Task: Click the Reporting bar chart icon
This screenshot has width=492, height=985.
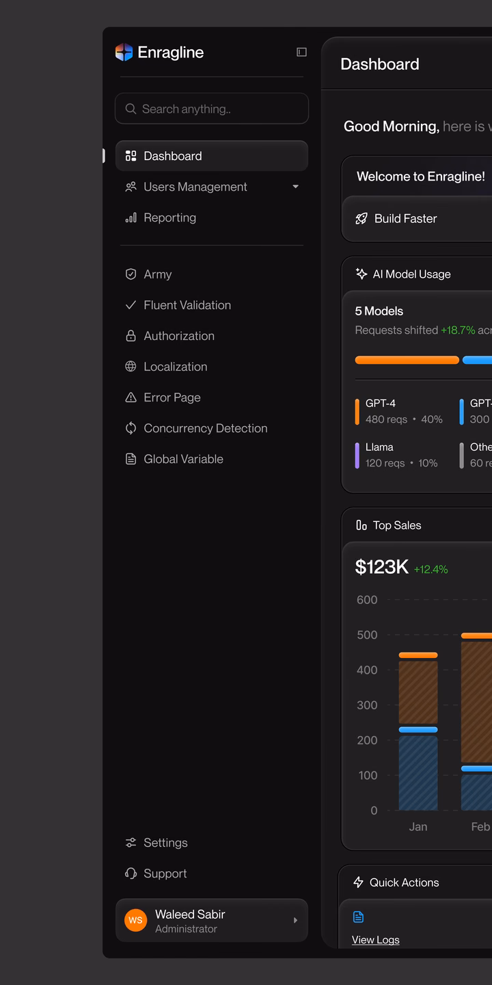Action: tap(131, 218)
